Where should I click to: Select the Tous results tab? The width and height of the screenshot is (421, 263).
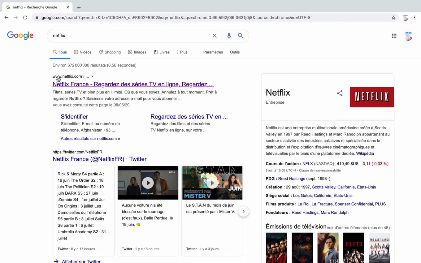tap(60, 52)
